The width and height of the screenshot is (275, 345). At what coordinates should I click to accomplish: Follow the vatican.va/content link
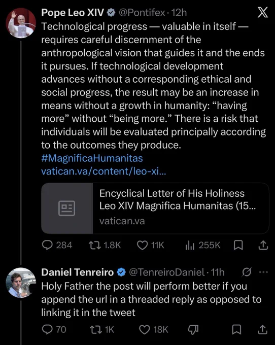click(104, 171)
